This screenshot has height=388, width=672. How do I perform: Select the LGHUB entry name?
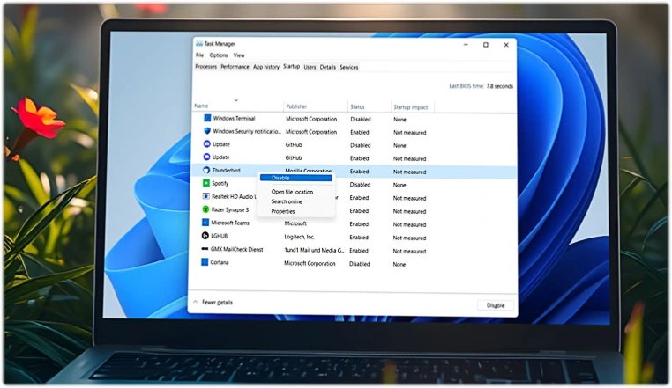(x=220, y=236)
